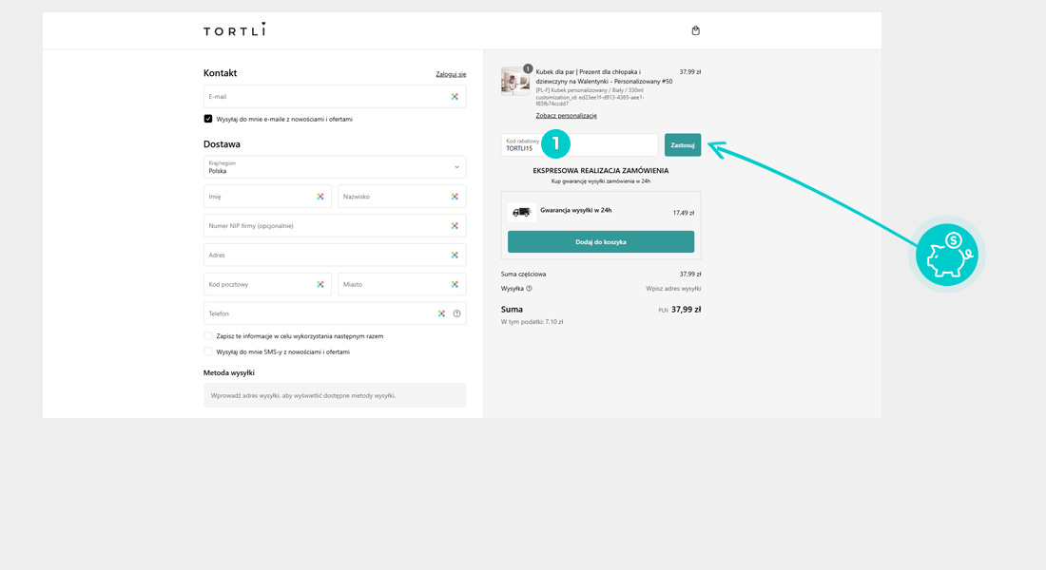Click the mug product thumbnail
The height and width of the screenshot is (570, 1046).
515,82
